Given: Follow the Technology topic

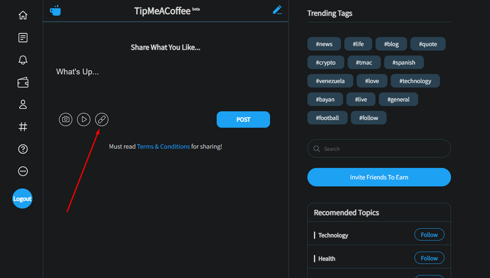Looking at the screenshot, I should pyautogui.click(x=429, y=235).
